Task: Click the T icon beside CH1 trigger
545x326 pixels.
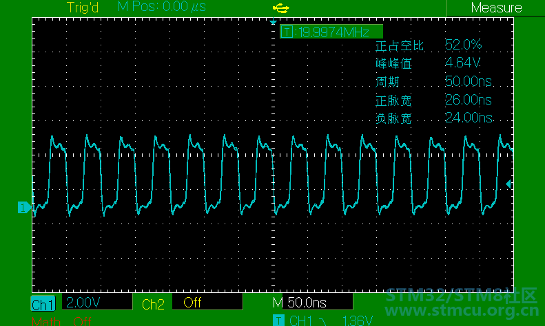Action: tap(278, 320)
